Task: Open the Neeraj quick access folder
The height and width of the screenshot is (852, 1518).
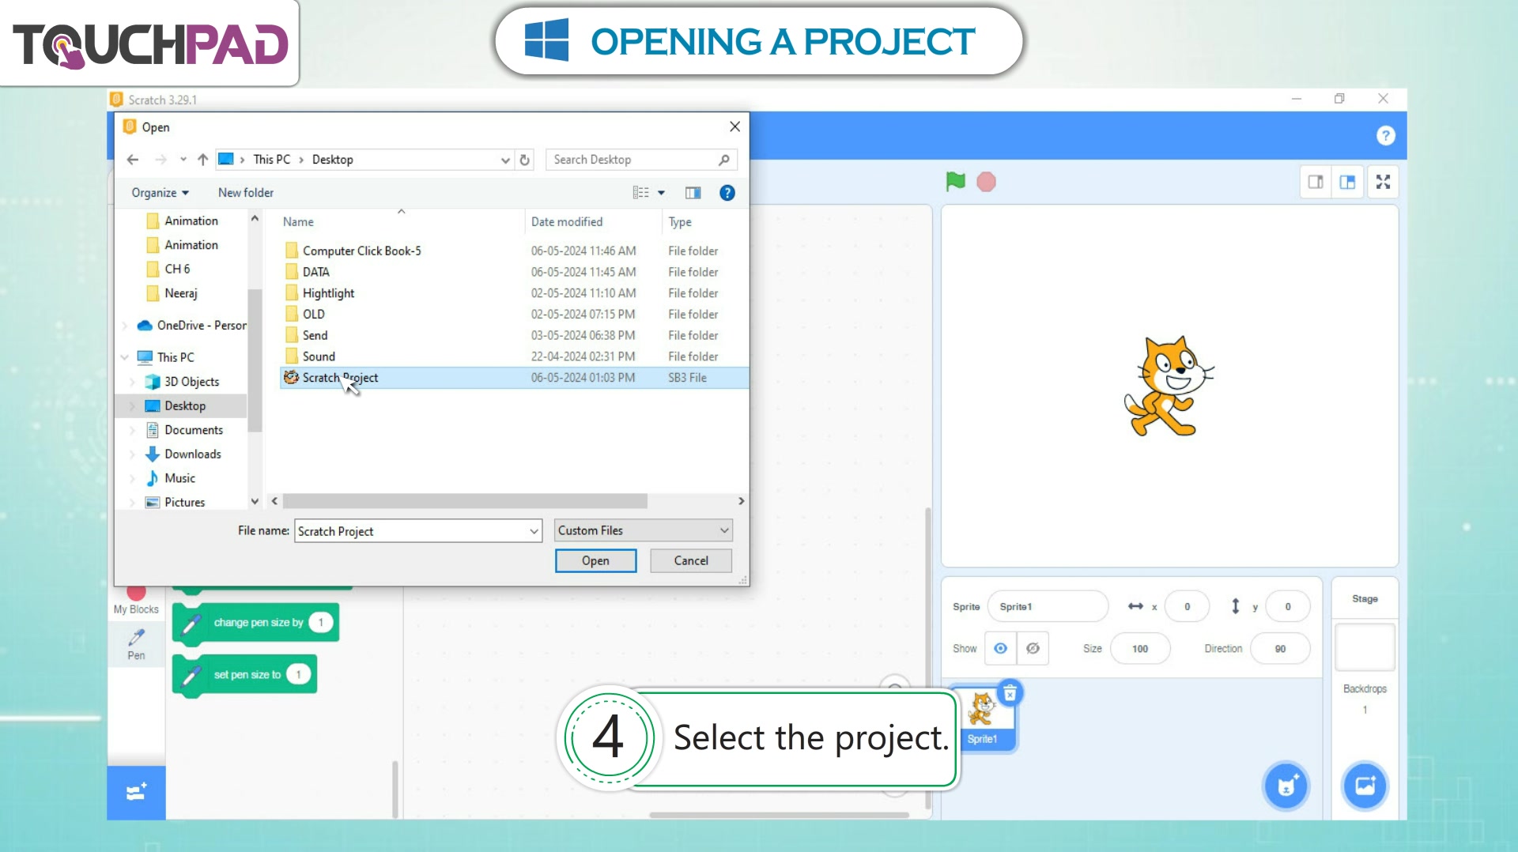Action: tap(181, 293)
